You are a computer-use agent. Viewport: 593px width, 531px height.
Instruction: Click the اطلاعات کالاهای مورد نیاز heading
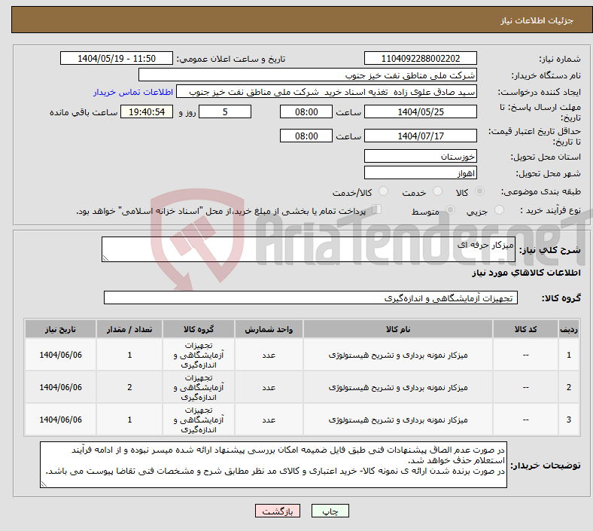pyautogui.click(x=526, y=273)
